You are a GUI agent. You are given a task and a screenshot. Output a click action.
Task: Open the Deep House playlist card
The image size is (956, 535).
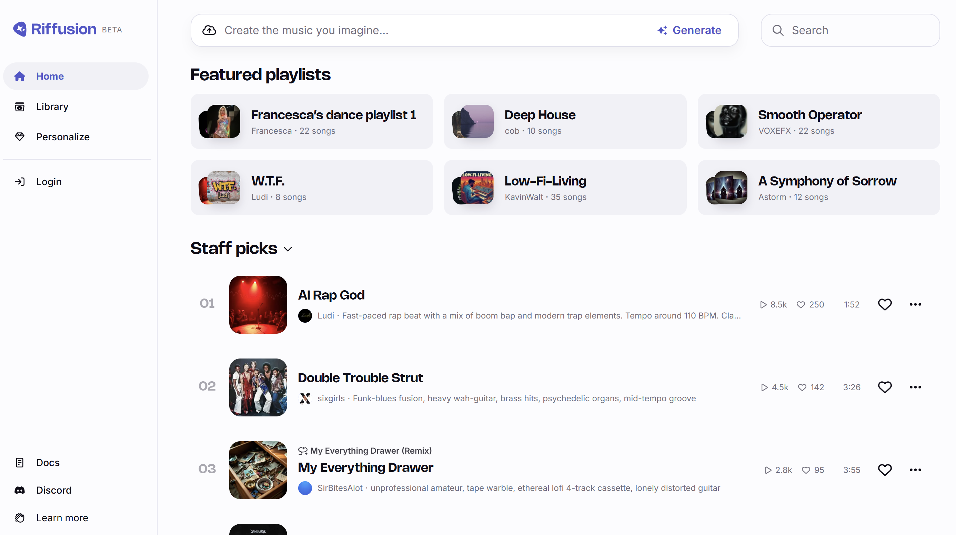565,121
